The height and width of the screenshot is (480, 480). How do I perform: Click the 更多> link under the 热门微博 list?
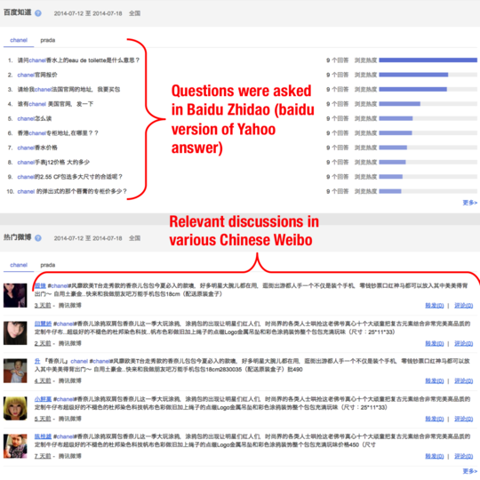click(x=470, y=471)
